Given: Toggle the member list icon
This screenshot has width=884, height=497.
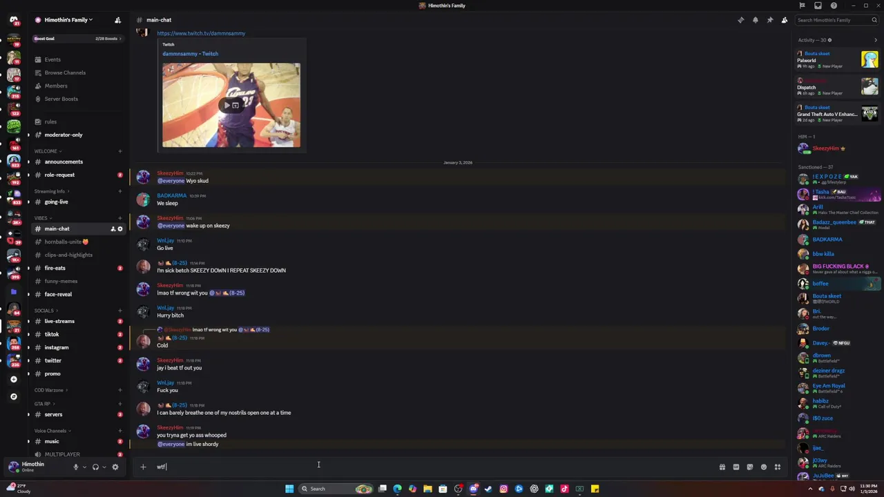Looking at the screenshot, I should [785, 20].
